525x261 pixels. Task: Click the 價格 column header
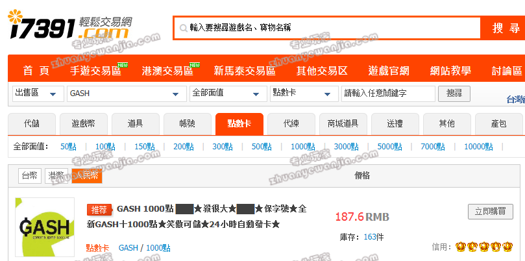coord(362,175)
